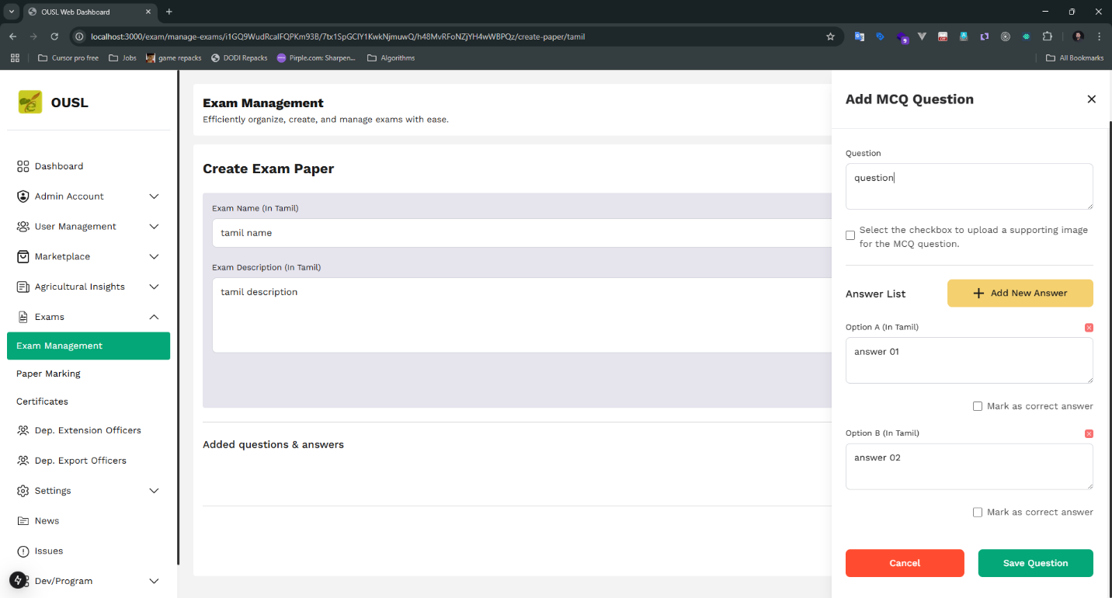Click the Save Question button
Screen dimensions: 1112x598
pyautogui.click(x=1035, y=563)
